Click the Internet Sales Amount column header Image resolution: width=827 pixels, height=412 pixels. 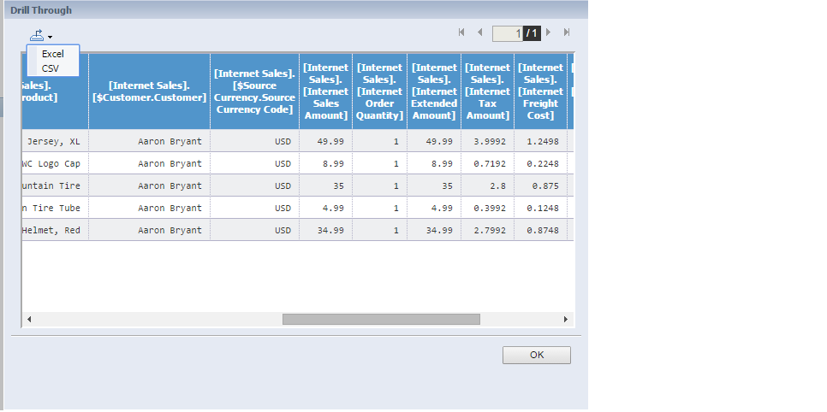click(x=325, y=91)
